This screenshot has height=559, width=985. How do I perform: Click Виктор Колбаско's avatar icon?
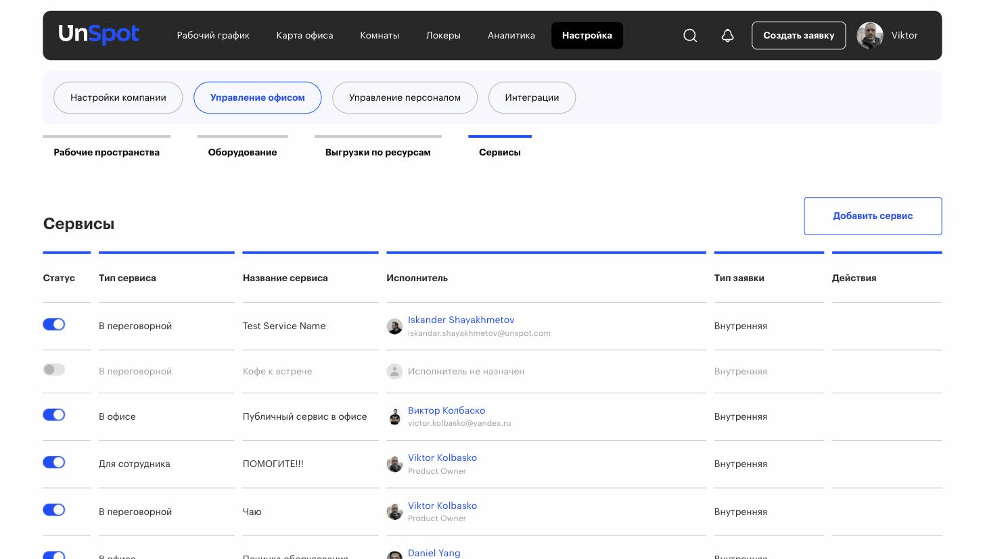coord(394,417)
